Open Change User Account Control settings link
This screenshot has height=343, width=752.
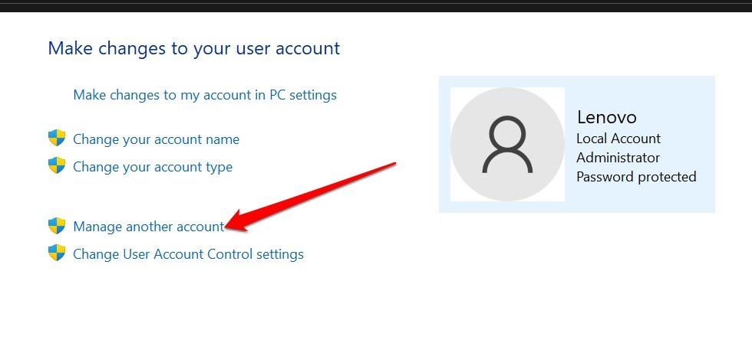point(188,254)
